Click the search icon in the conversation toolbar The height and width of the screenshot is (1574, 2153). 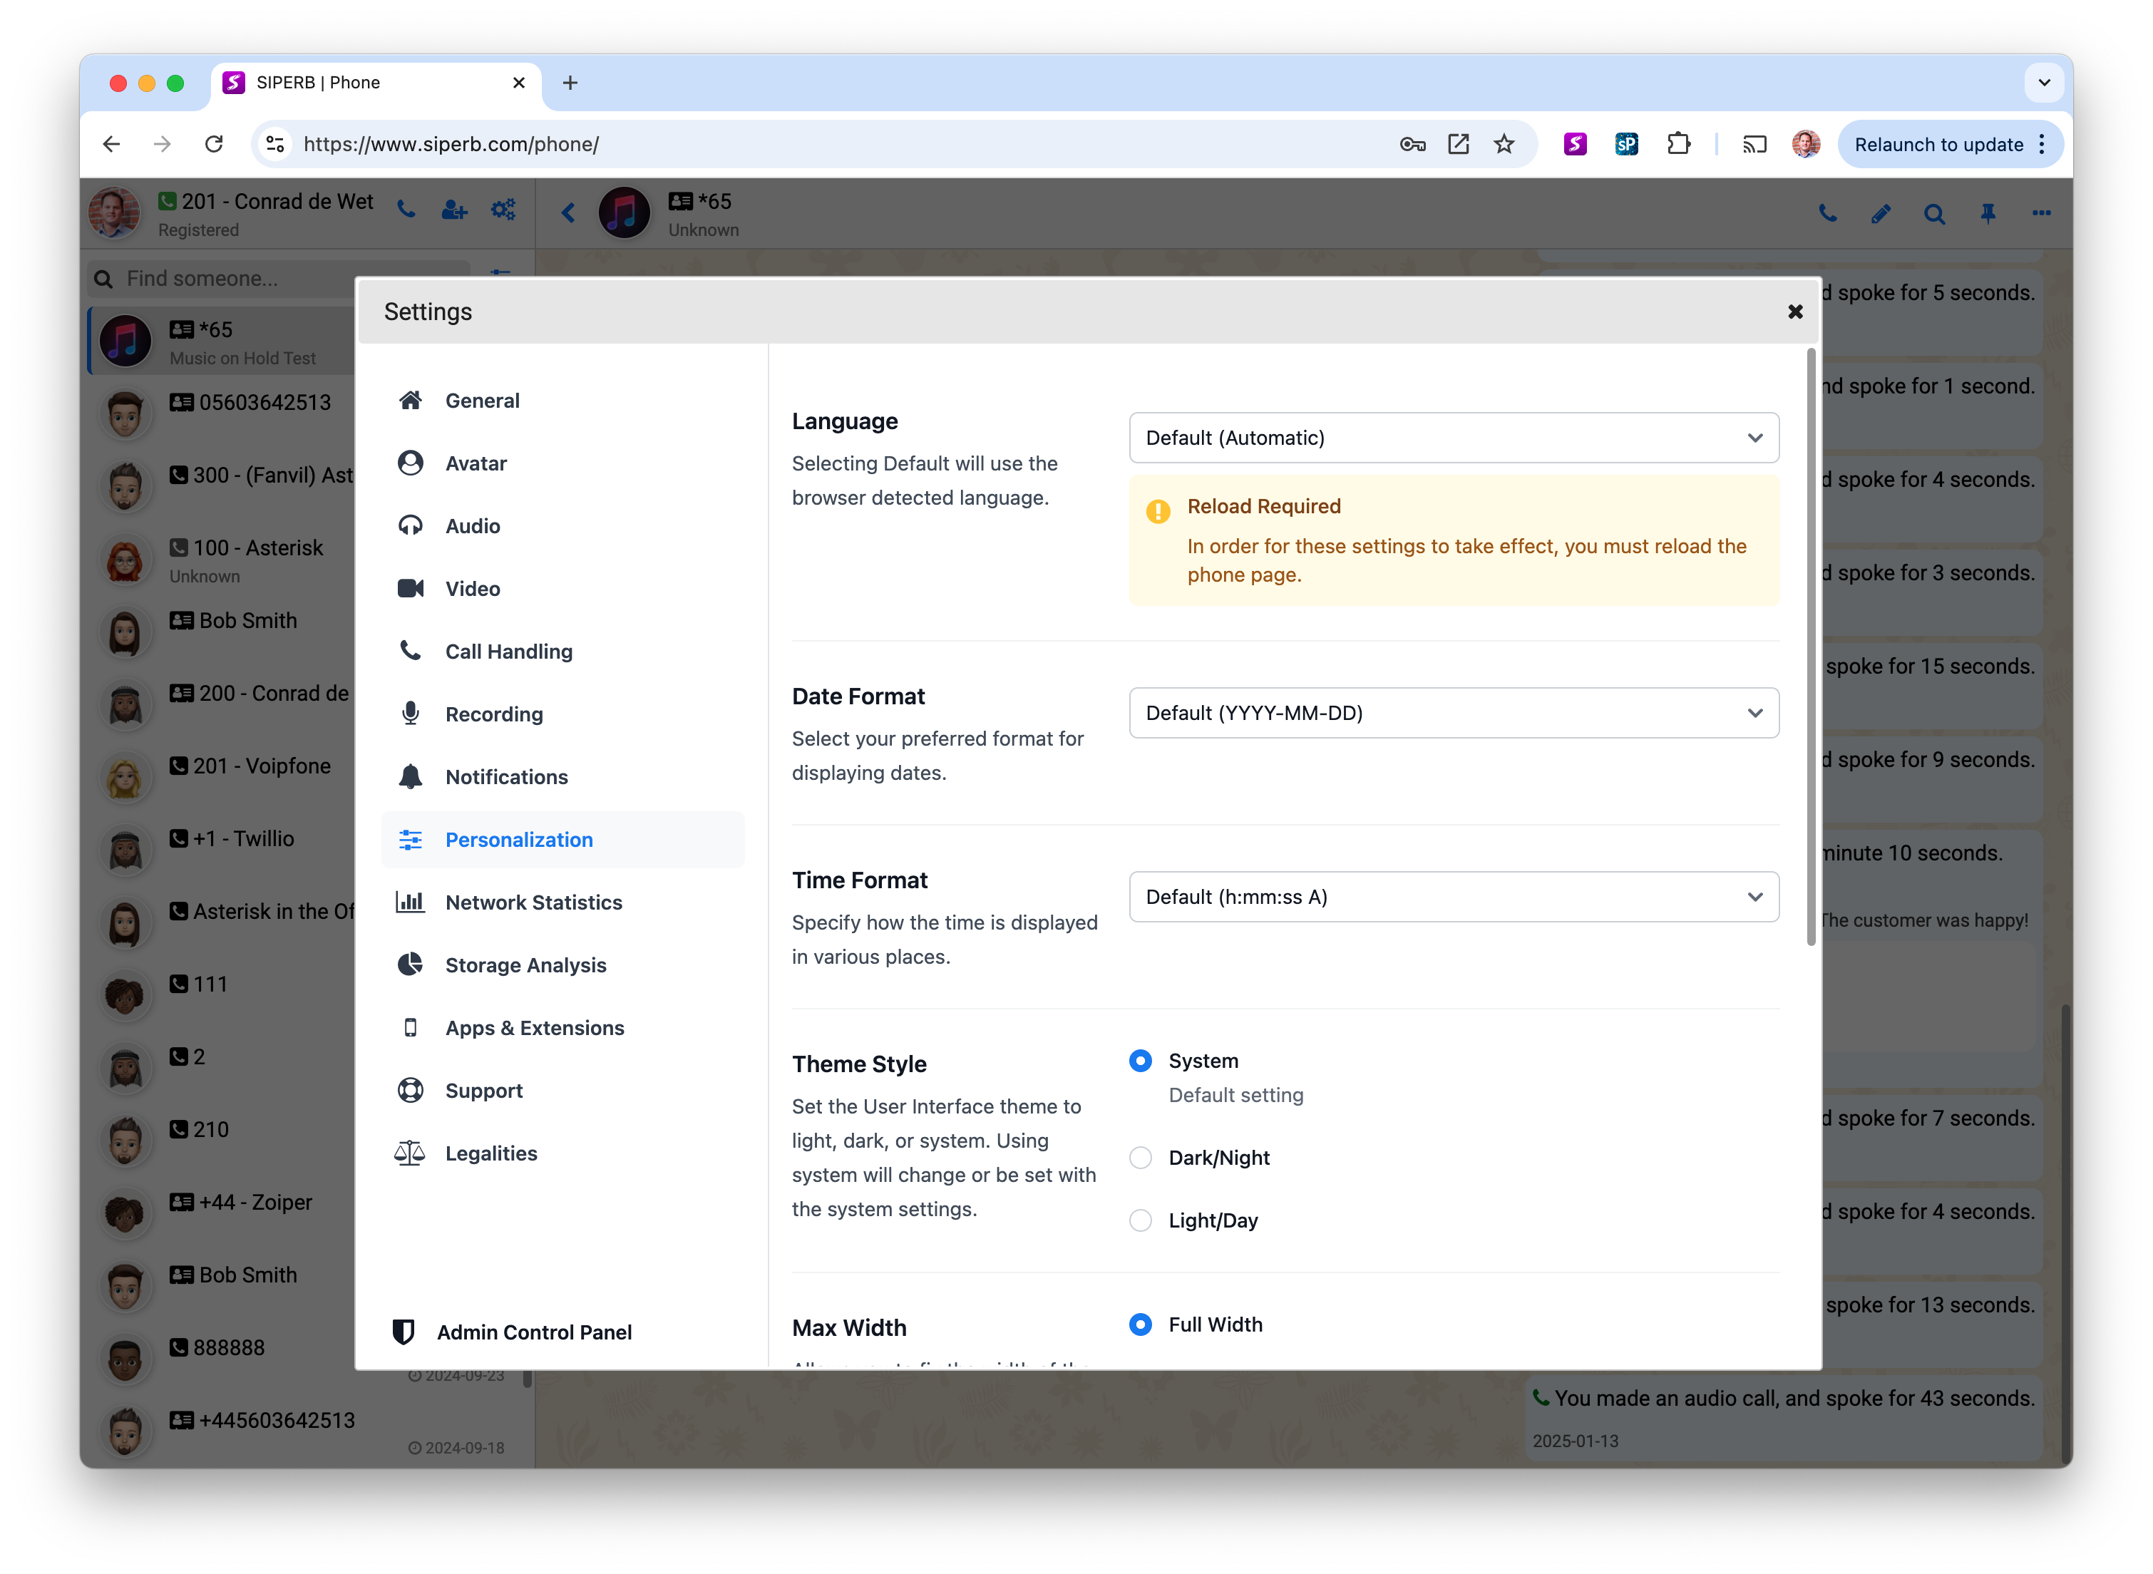pyautogui.click(x=1934, y=213)
